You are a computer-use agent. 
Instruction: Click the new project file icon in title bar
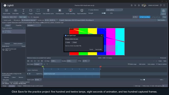click(132, 5)
